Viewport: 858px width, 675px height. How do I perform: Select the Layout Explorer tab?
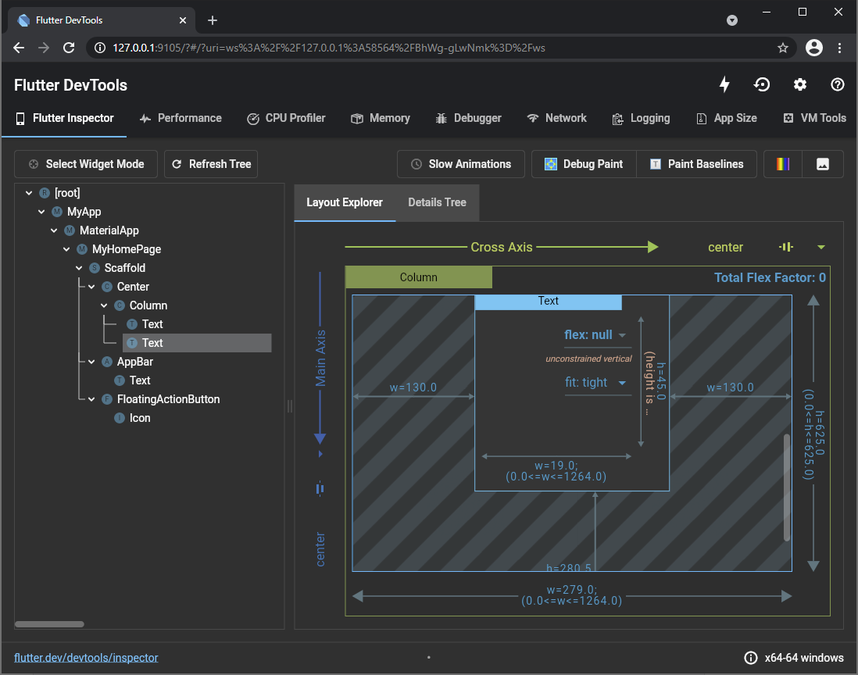point(345,202)
